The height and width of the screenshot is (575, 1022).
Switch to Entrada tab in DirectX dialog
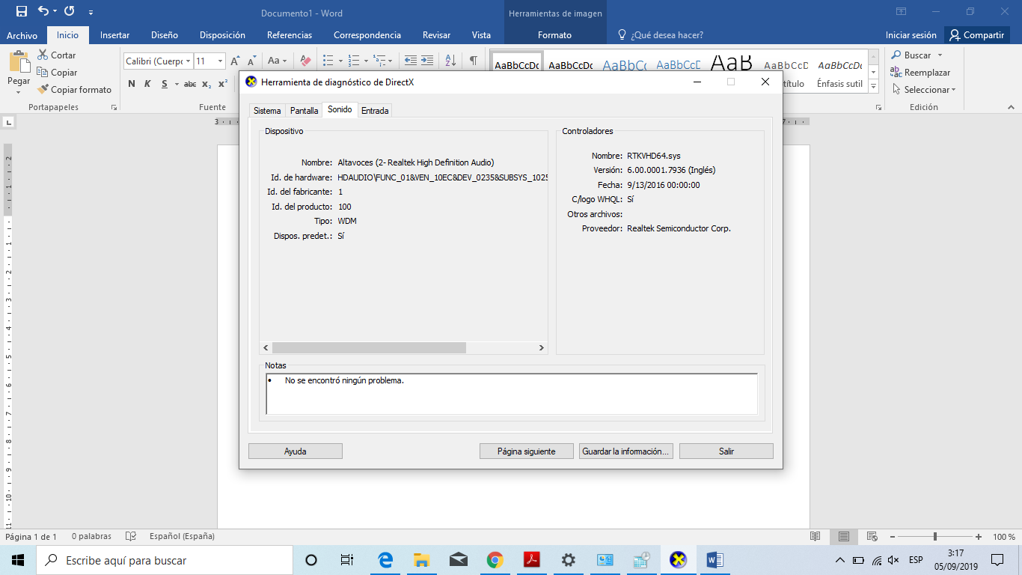[x=375, y=111]
